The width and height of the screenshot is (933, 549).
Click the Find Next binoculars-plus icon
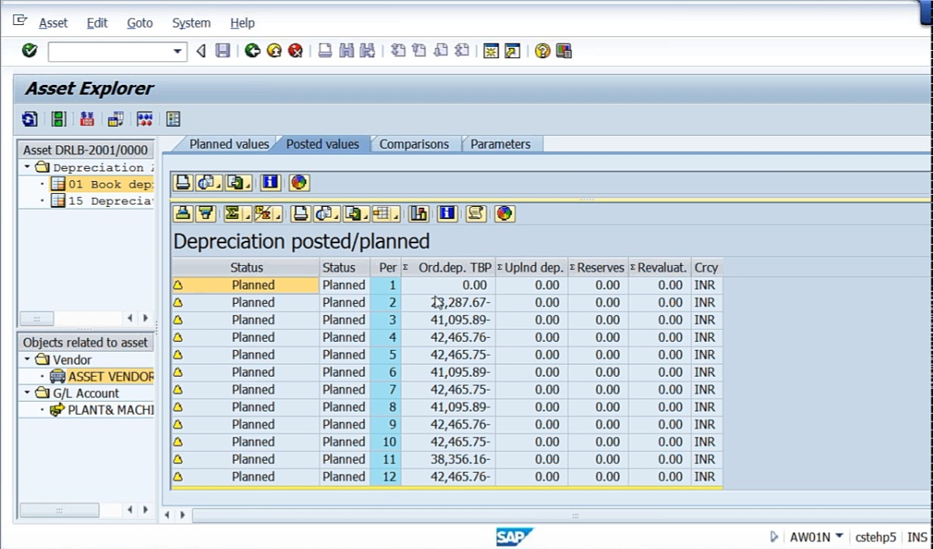(367, 51)
